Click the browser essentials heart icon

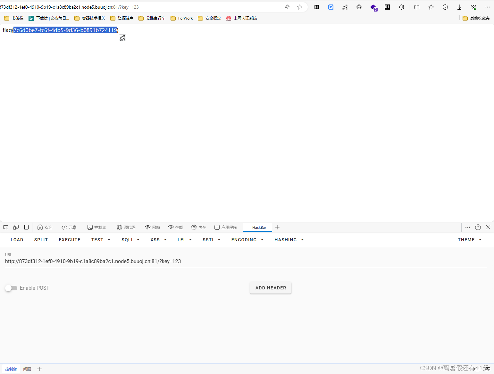(x=473, y=7)
